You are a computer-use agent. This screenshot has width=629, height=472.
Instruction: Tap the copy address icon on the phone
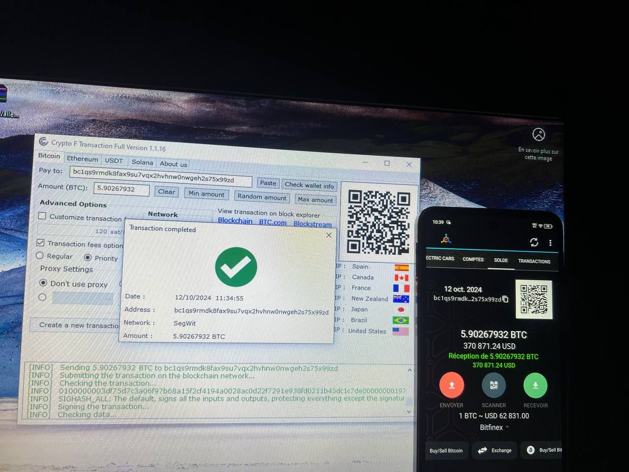(505, 299)
